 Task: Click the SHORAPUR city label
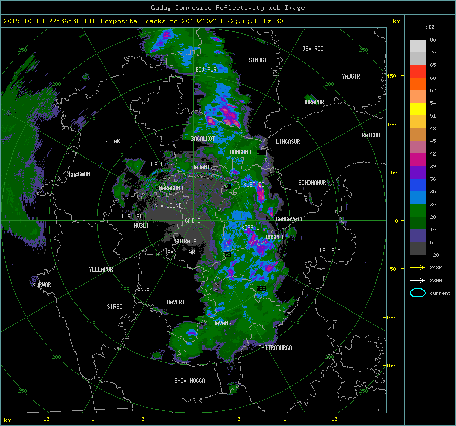pos(312,102)
